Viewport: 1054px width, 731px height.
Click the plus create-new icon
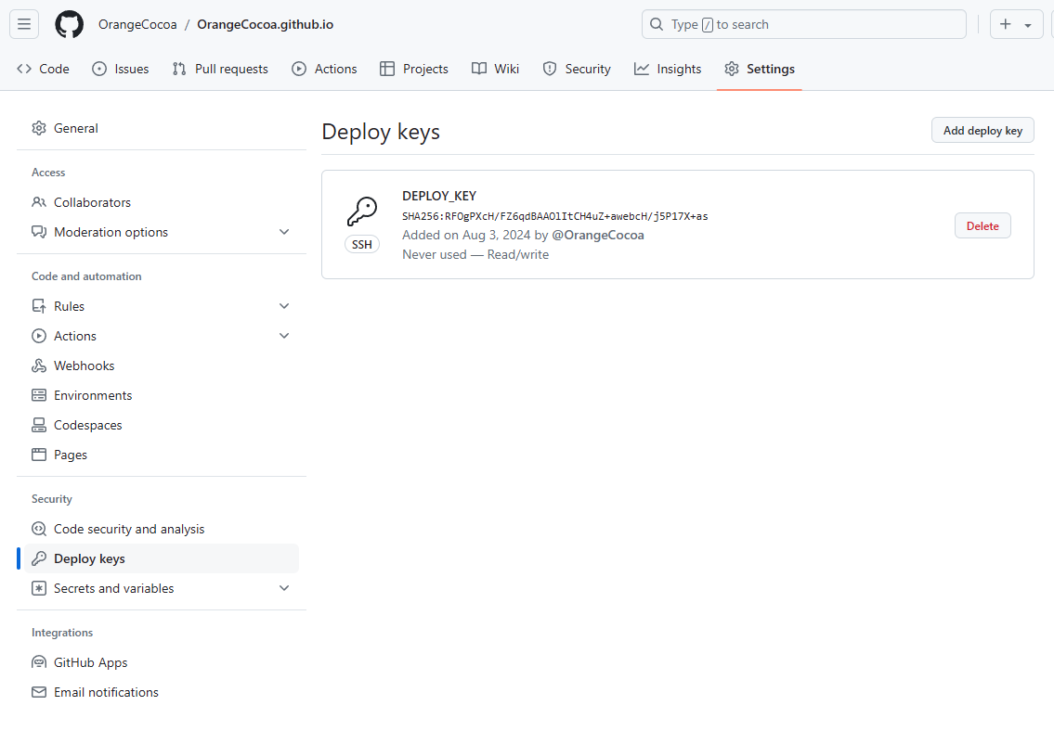coord(1006,24)
